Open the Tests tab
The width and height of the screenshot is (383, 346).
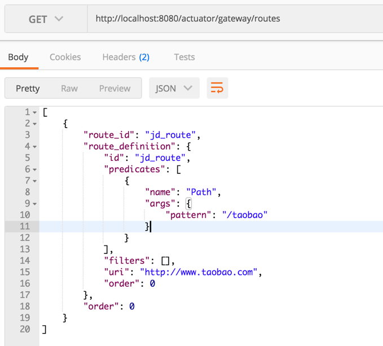[184, 57]
